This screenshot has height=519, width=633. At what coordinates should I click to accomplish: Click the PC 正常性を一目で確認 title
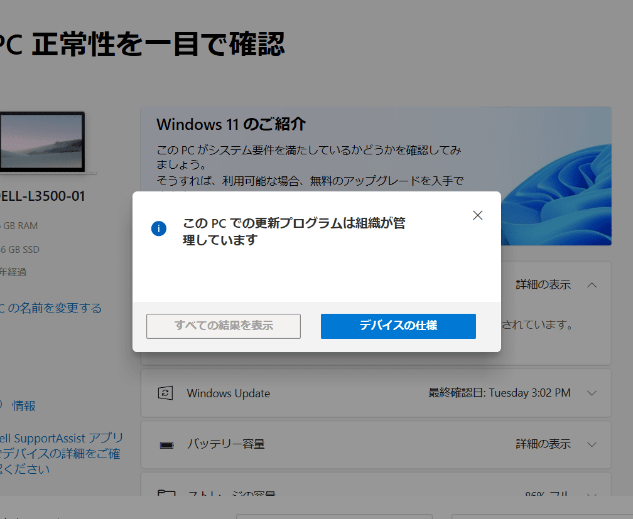(x=142, y=44)
